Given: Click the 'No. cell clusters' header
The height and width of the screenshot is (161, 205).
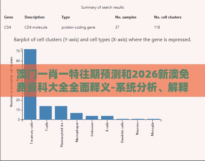Looking at the screenshot, I should click(168, 17).
